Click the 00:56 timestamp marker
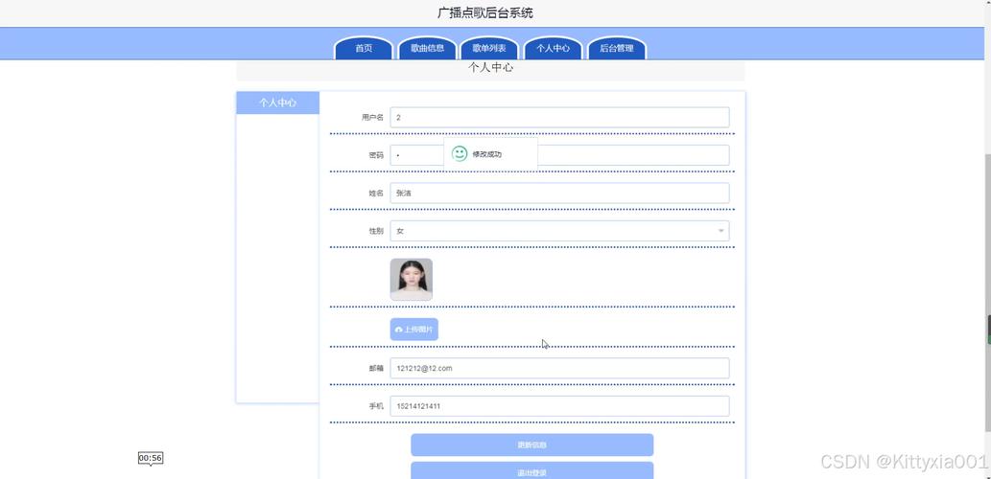 (151, 458)
